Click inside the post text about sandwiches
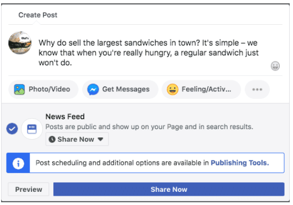The width and height of the screenshot is (293, 205). coord(149,53)
